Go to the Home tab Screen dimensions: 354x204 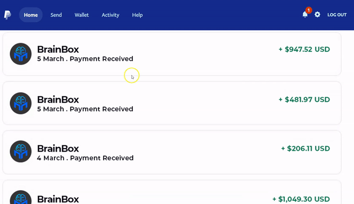point(31,15)
